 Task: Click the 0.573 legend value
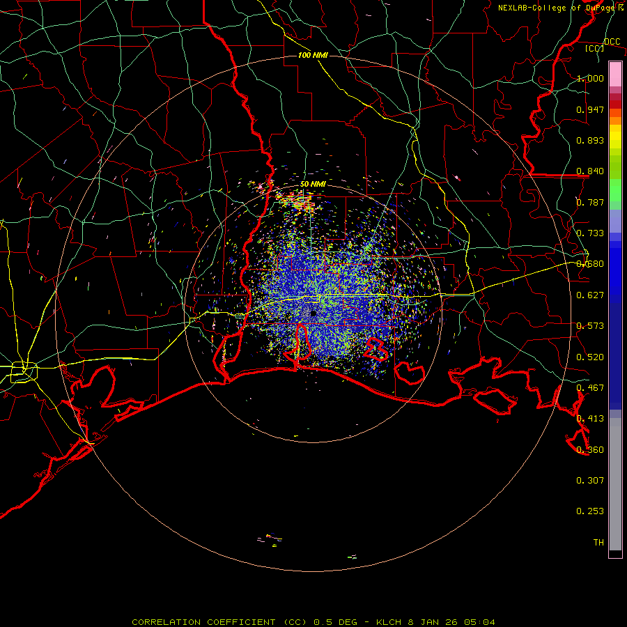coord(590,326)
